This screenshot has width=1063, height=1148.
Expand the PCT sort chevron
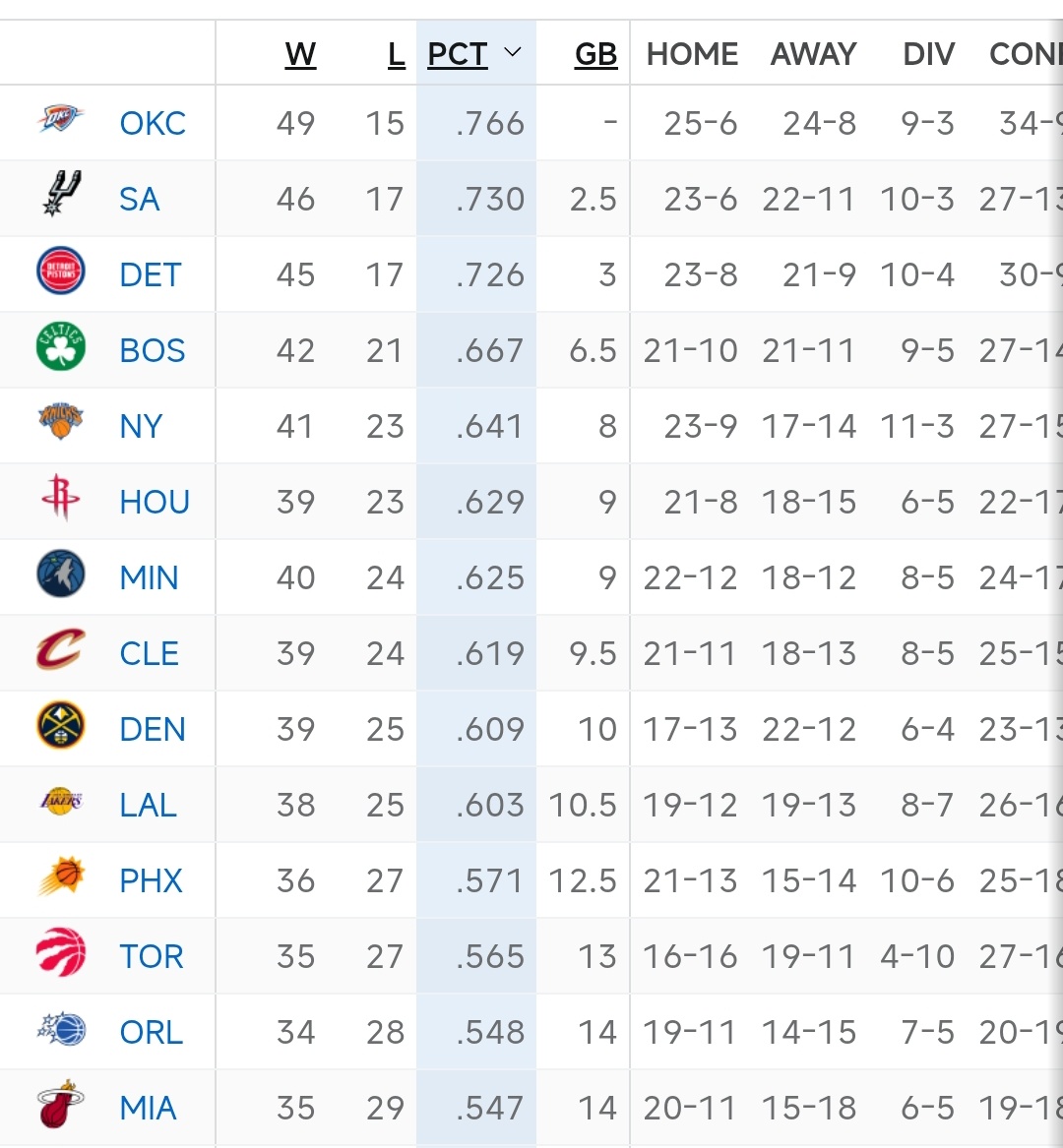point(513,52)
